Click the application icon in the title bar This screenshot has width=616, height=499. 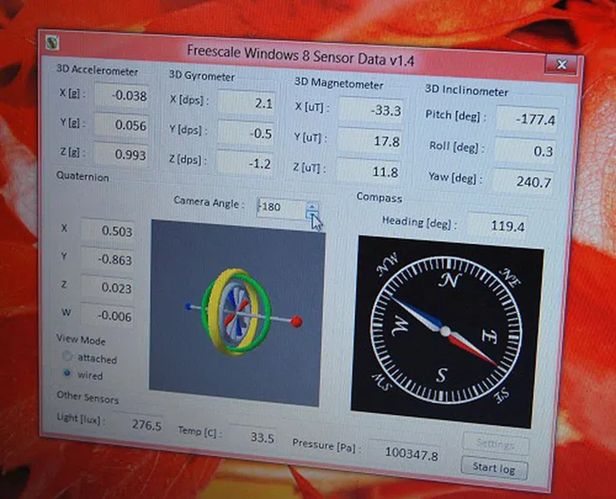[52, 42]
